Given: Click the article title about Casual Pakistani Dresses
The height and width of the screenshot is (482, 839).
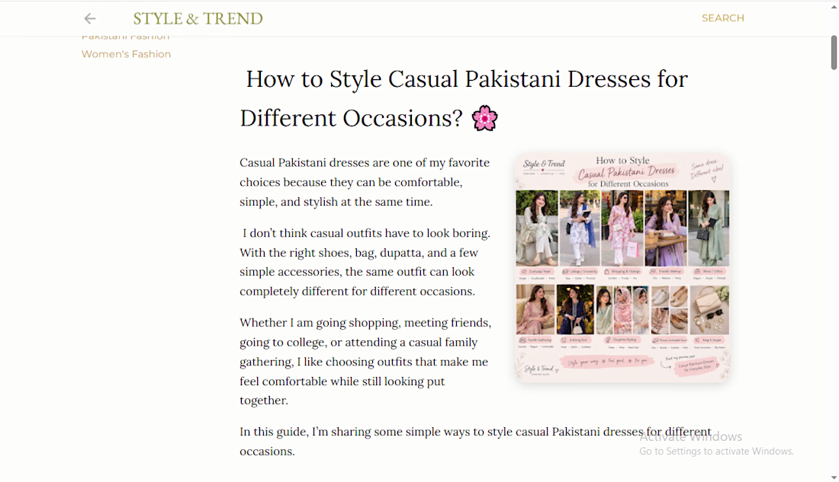Looking at the screenshot, I should point(464,99).
